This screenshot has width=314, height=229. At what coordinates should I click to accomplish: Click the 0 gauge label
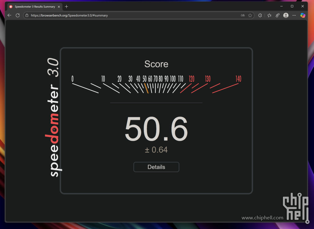click(x=72, y=79)
